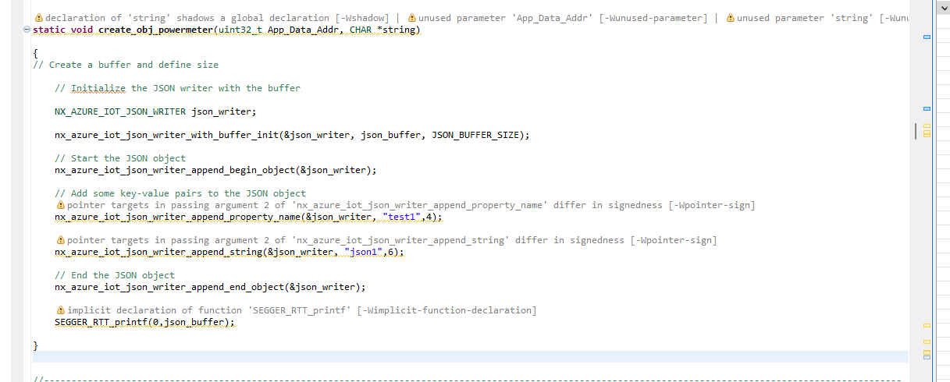Click '[-Wshadow]' in the top warning annotation
The height and width of the screenshot is (382, 950).
[362, 18]
